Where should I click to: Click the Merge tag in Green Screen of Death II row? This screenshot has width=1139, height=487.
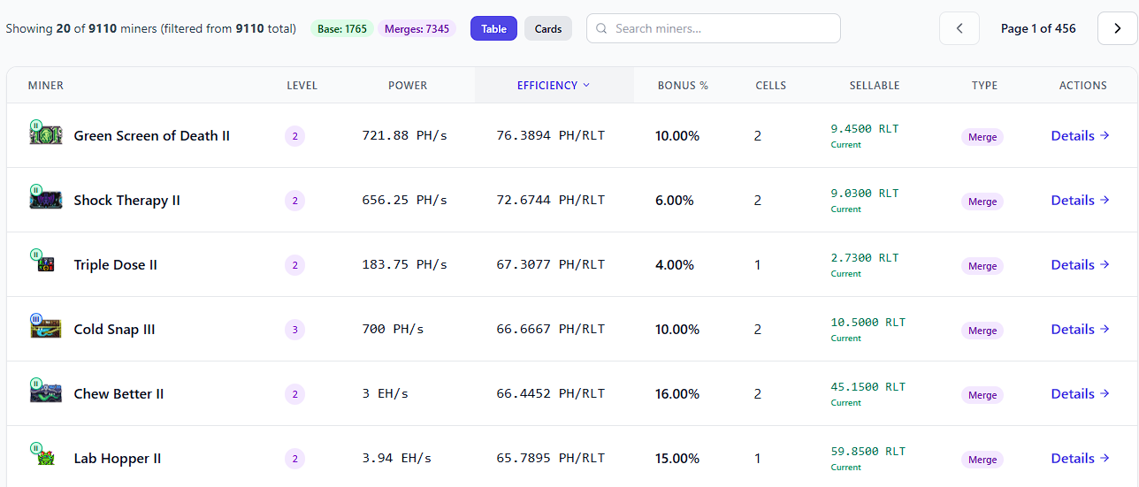click(982, 137)
